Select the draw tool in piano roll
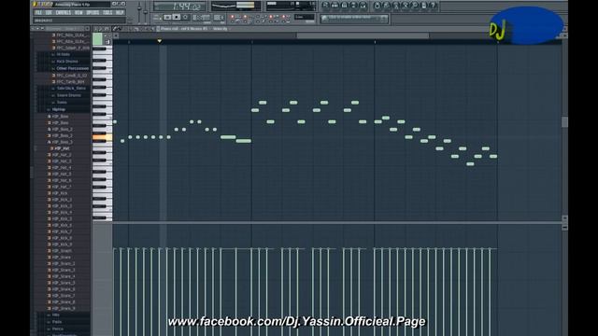This screenshot has width=598, height=336. [114, 29]
